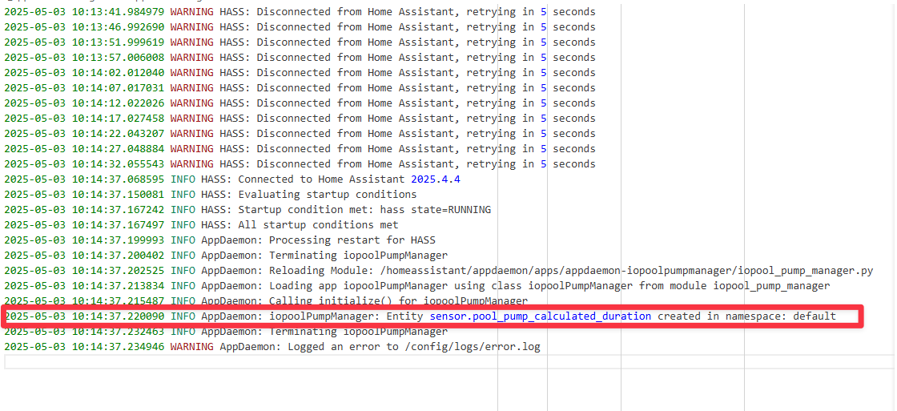Select the warning line at 10:14:22.043207
Image resolution: width=897 pixels, height=411 pixels.
click(x=300, y=133)
